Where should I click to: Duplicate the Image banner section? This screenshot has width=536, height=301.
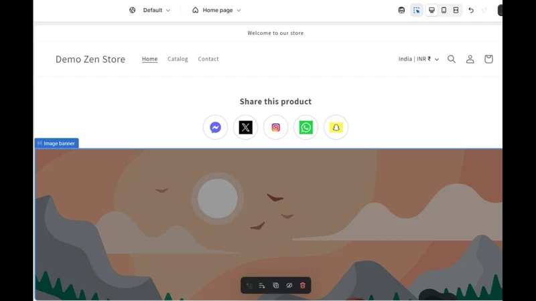(276, 286)
